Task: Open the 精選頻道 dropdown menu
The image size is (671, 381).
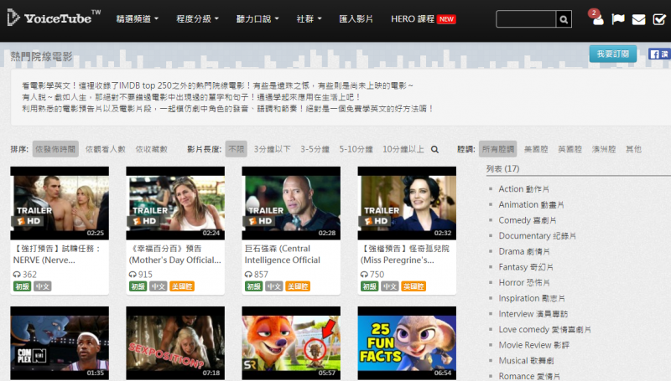Action: pyautogui.click(x=137, y=18)
